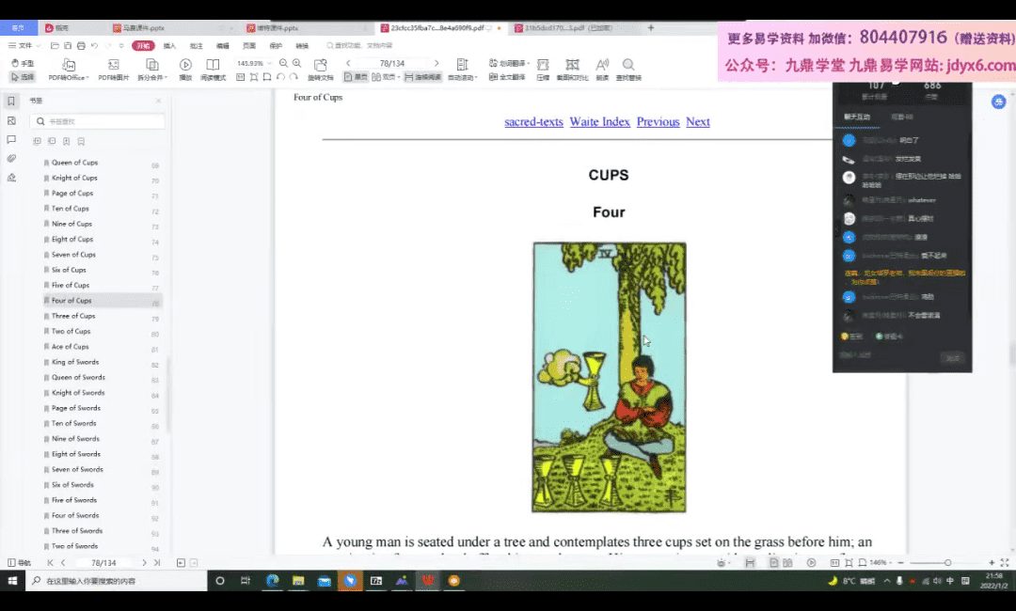Image resolution: width=1016 pixels, height=611 pixels.
Task: Open the thumbnails panel in left sidebar
Action: (x=11, y=120)
